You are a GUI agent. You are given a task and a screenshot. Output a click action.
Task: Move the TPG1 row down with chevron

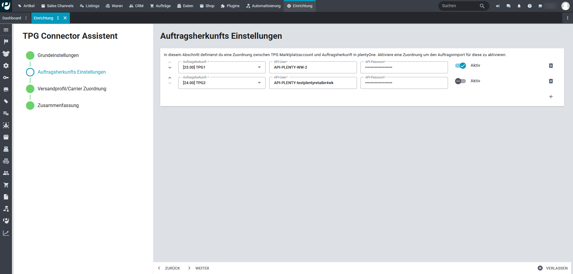pyautogui.click(x=170, y=68)
